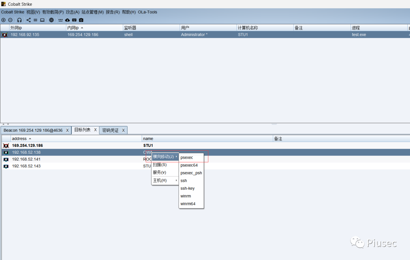Select winrm in the submenu
The image size is (410, 260).
coord(191,196)
